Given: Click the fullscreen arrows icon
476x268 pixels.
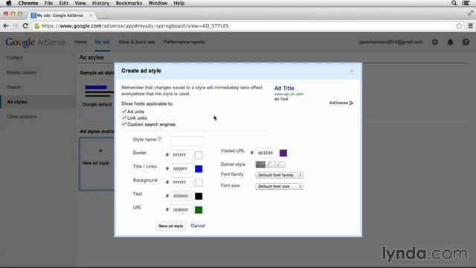Looking at the screenshot, I should pyautogui.click(x=470, y=13).
